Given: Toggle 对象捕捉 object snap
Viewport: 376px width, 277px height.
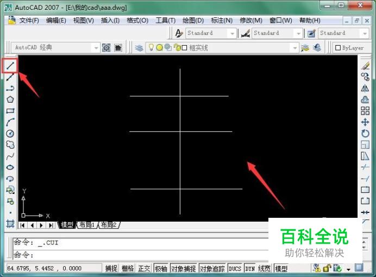Looking at the screenshot, I should (184, 268).
